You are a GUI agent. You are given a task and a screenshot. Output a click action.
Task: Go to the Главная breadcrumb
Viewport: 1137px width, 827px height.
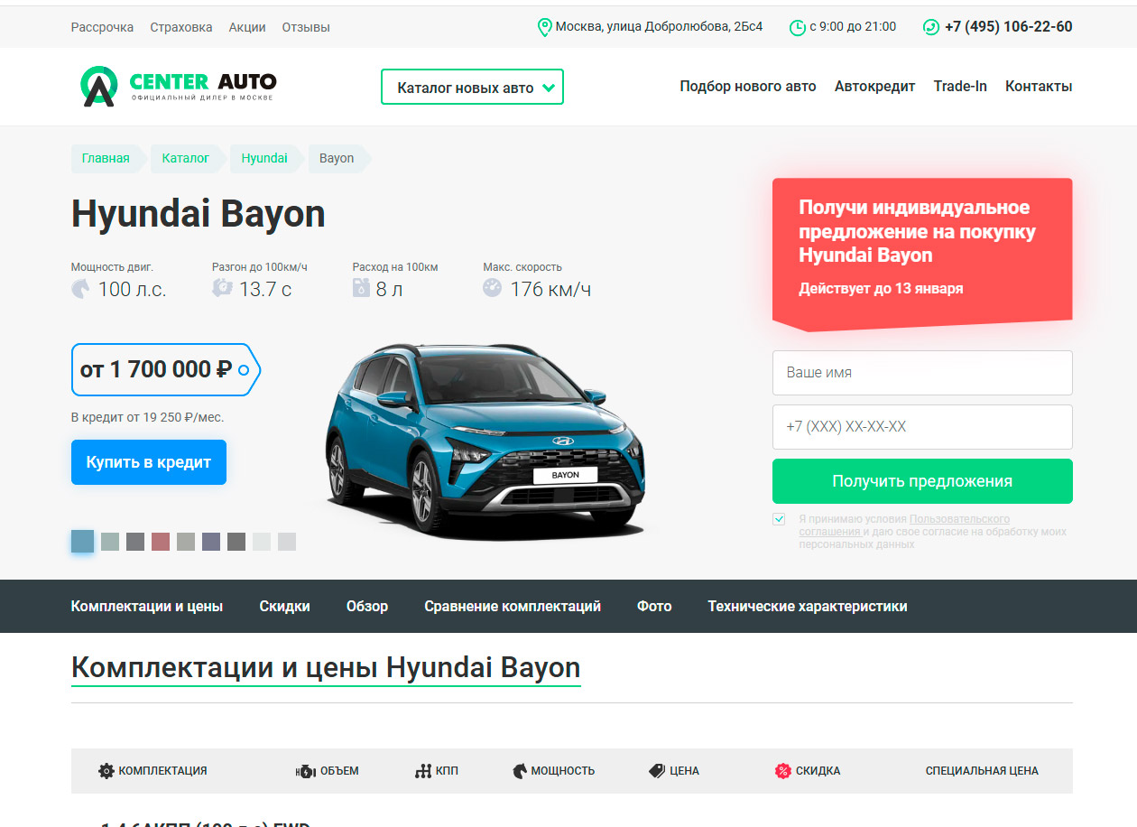106,158
